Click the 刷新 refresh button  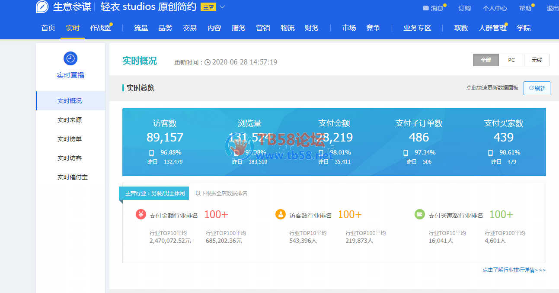click(x=537, y=88)
